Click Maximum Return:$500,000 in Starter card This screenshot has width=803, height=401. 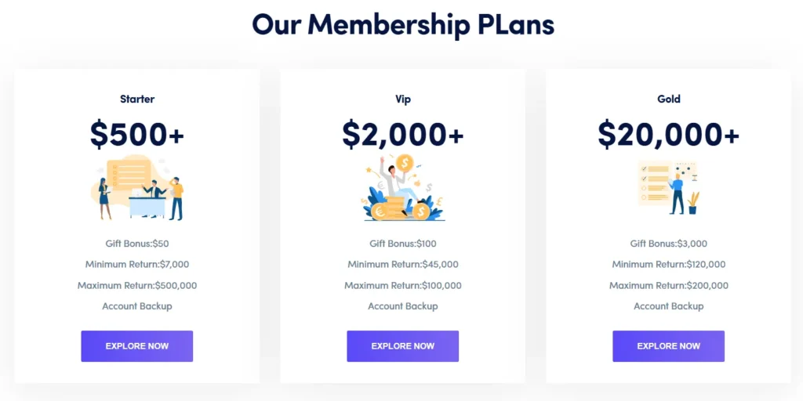137,286
